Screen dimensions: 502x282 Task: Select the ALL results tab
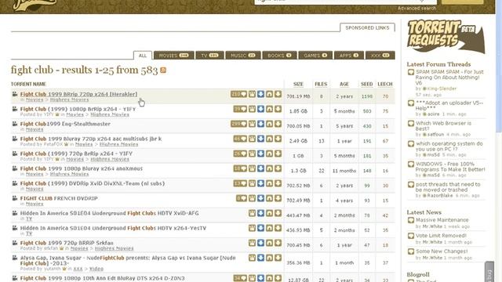click(143, 56)
